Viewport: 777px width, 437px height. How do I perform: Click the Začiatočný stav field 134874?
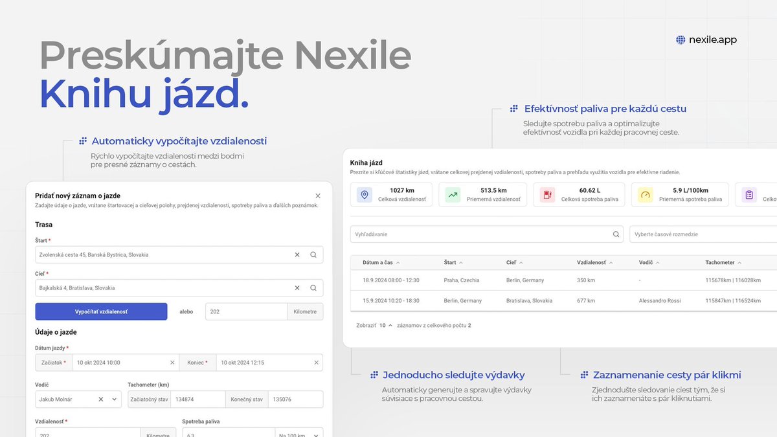point(198,399)
